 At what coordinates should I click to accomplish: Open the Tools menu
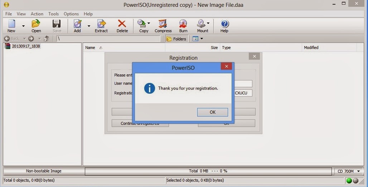[53, 14]
